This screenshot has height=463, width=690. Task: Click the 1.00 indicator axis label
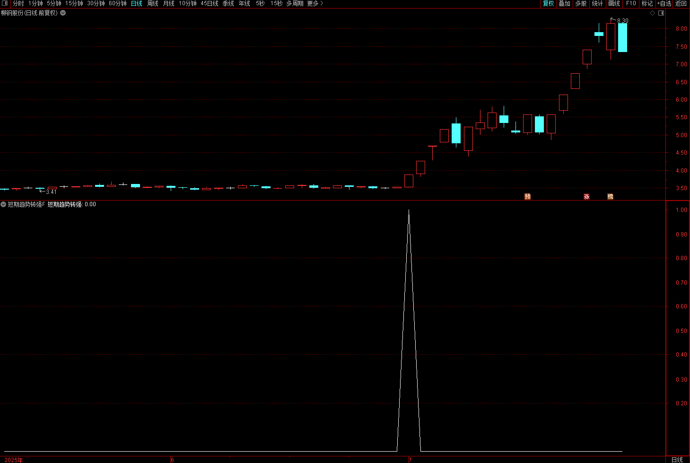[x=681, y=210]
